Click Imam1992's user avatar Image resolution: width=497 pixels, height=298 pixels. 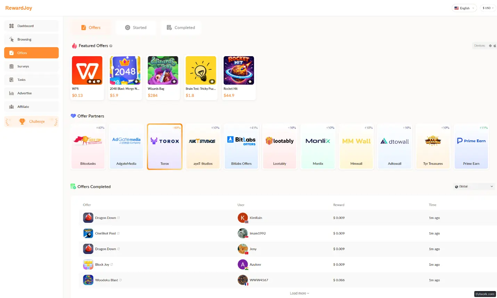243,233
